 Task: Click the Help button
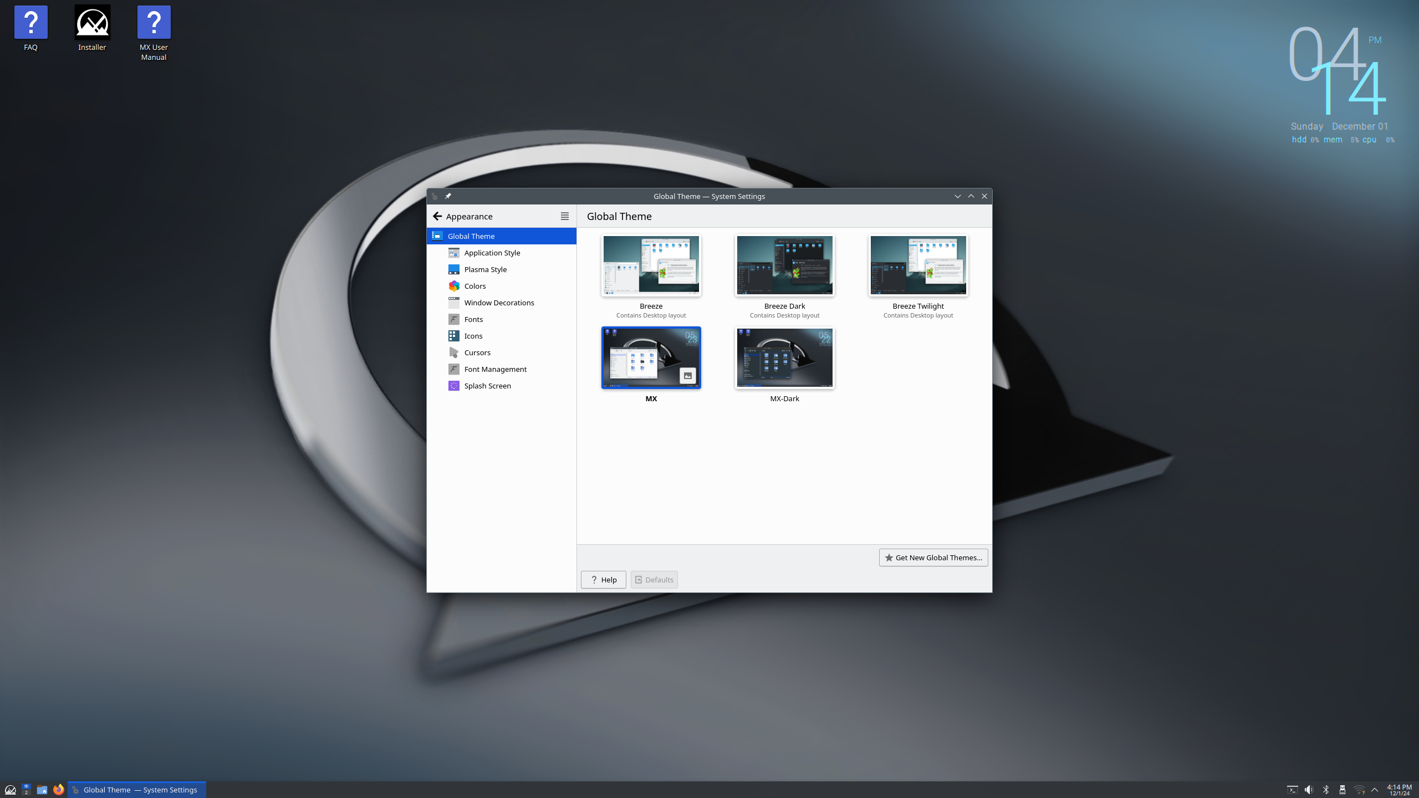click(603, 579)
